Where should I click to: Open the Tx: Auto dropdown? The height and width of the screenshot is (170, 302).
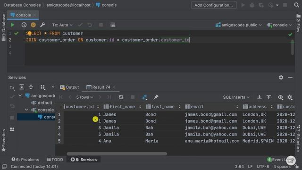(x=62, y=25)
